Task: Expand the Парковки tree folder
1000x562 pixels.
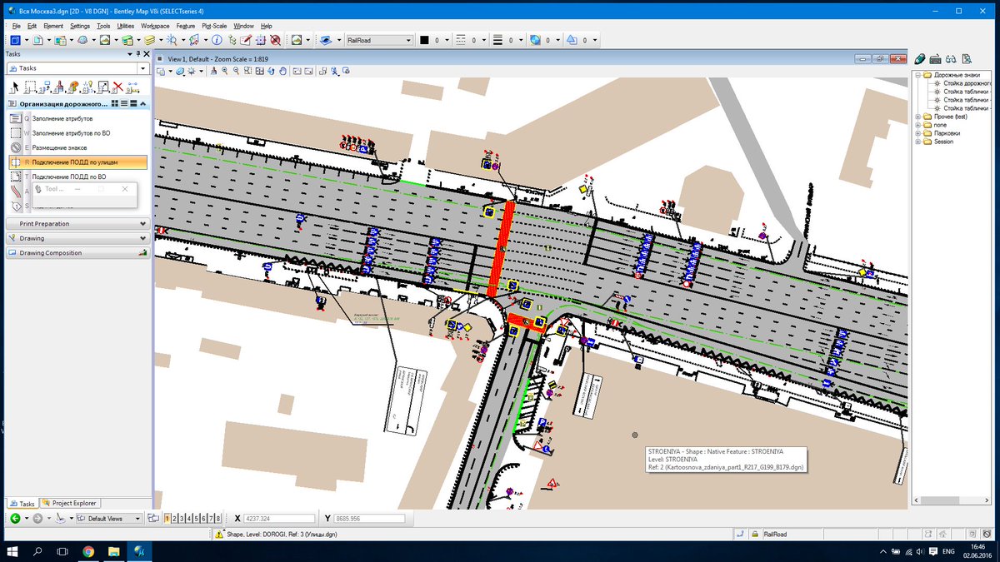Action: 917,133
